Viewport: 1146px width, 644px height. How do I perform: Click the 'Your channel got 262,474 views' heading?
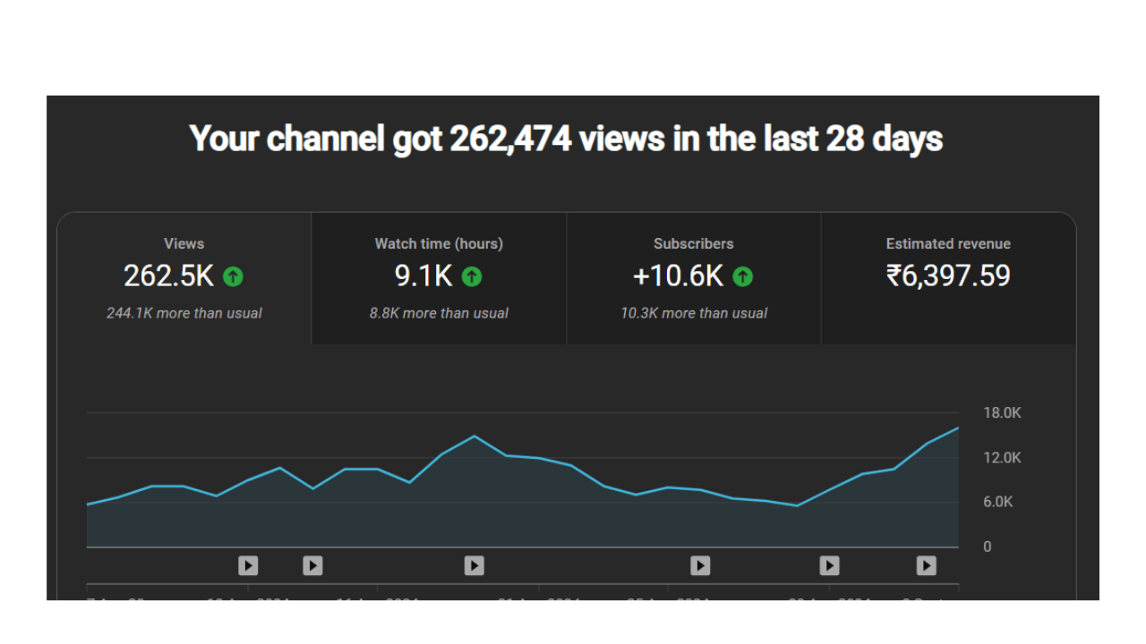[x=566, y=140]
